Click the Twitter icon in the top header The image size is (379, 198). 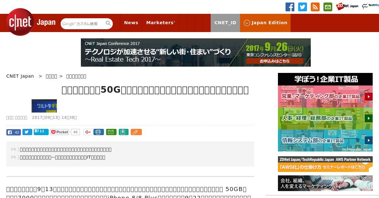tap(303, 7)
